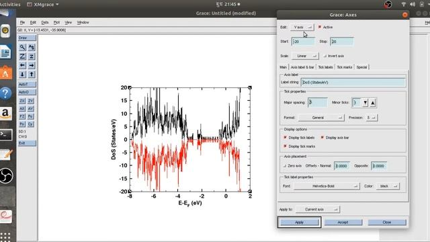430x242 pixels.
Task: Switch to Tick labels tab
Action: point(325,67)
